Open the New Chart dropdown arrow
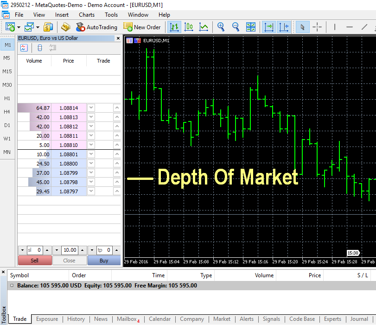Image resolution: width=376 pixels, height=325 pixels. pyautogui.click(x=19, y=27)
